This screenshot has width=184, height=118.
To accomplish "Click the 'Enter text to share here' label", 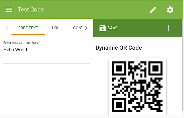I will (21, 42).
